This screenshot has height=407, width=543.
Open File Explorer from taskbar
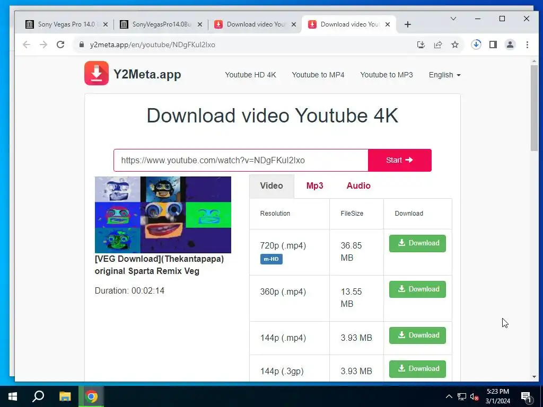tap(65, 396)
